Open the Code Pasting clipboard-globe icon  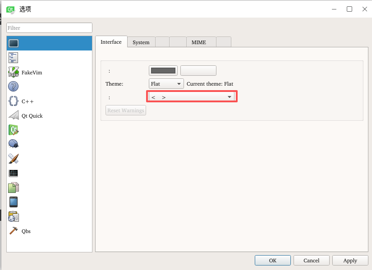point(14,217)
